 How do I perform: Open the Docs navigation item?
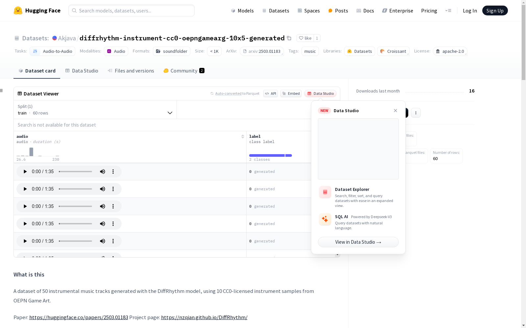(x=365, y=10)
